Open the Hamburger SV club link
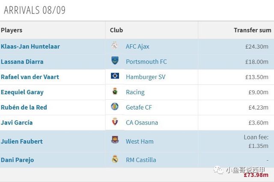This screenshot has height=182, width=274. pyautogui.click(x=146, y=77)
